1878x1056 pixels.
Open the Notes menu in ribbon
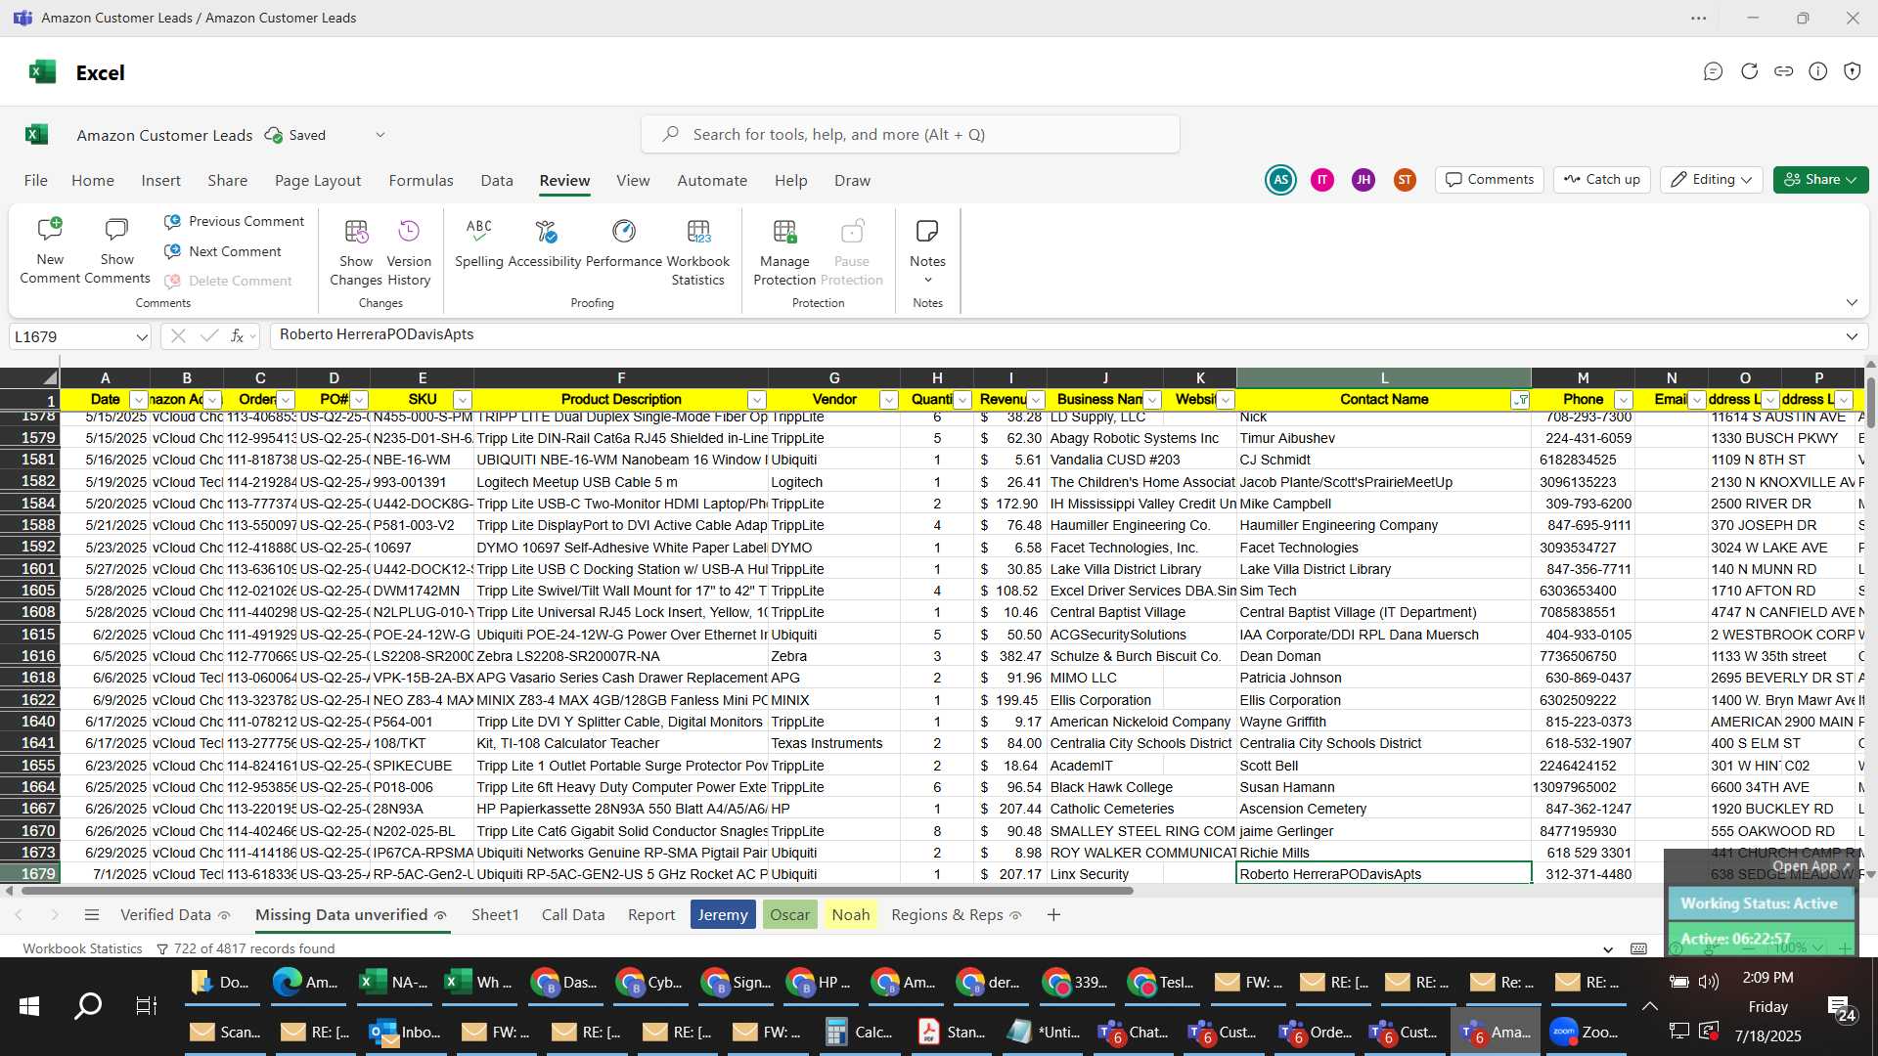tap(927, 251)
